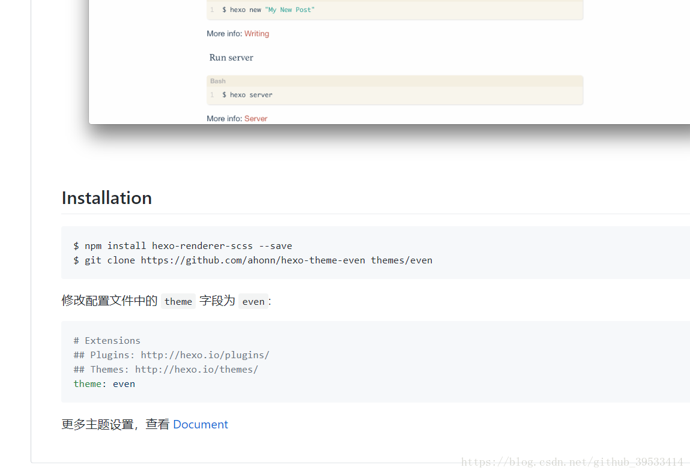Click the Chinese text '修改配置文件中的'
Image resolution: width=690 pixels, height=474 pixels.
pyautogui.click(x=109, y=301)
